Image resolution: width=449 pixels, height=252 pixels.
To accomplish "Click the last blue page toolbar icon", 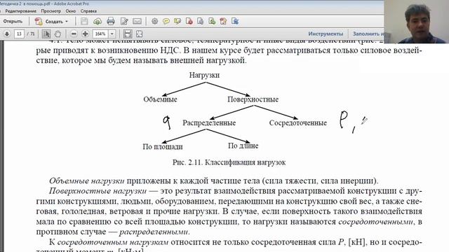I will [x=235, y=22].
